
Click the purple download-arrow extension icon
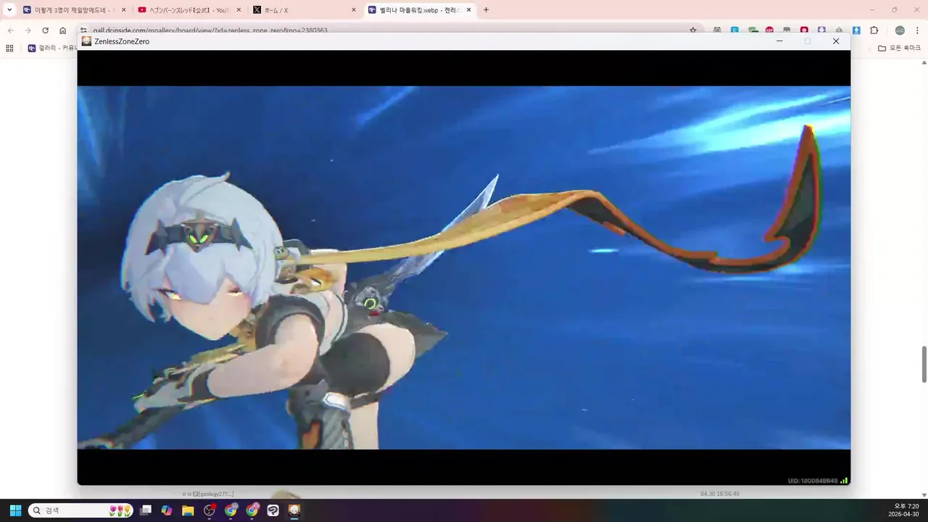pyautogui.click(x=821, y=30)
